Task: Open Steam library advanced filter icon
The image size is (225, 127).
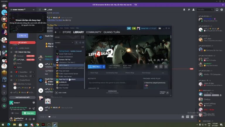Action: 83,47
